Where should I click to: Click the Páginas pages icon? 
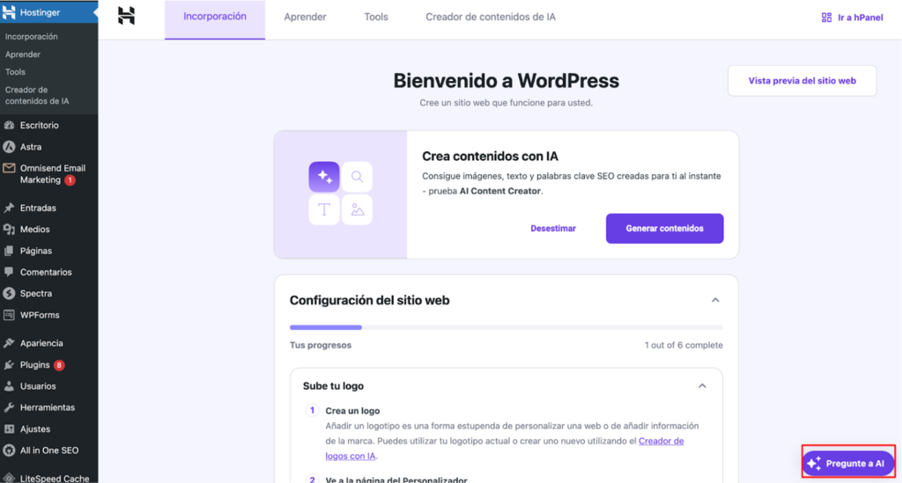9,251
